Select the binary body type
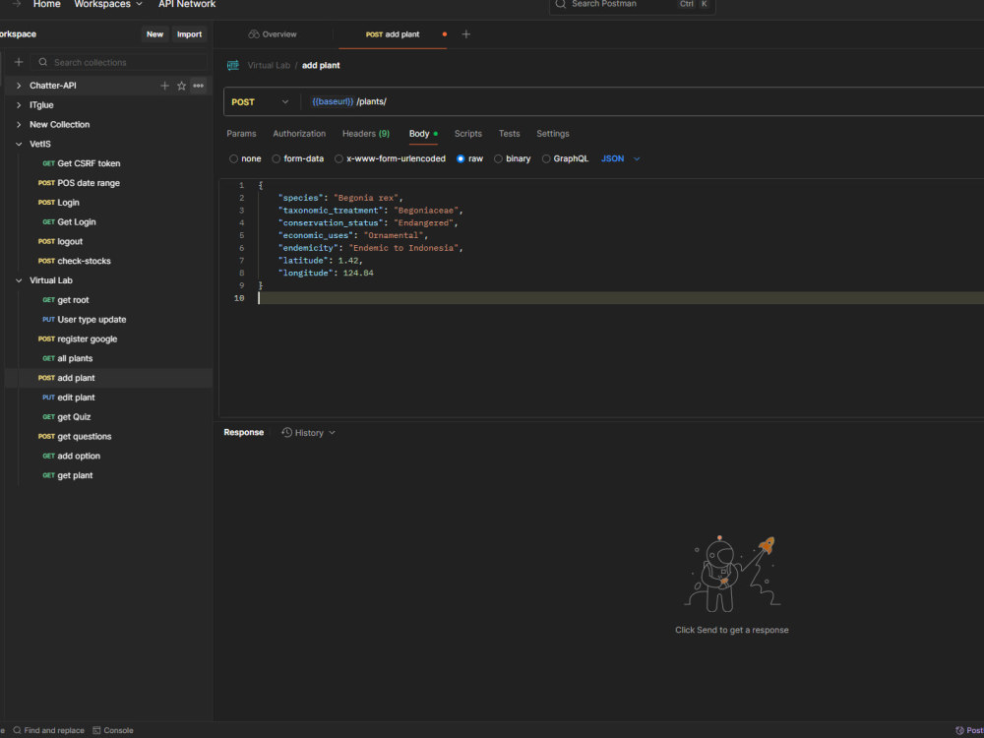Viewport: 984px width, 738px height. 498,158
